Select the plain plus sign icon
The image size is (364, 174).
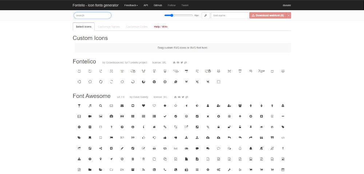tap(240, 116)
